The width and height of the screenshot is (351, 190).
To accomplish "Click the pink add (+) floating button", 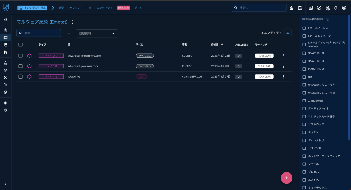I will pos(287,178).
